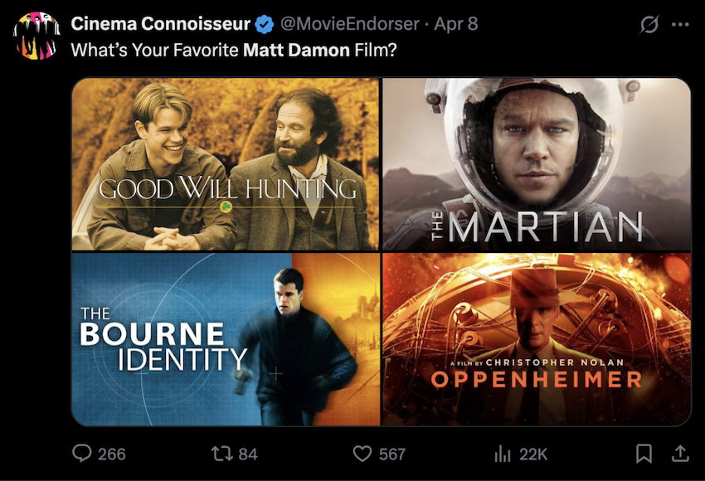Screen dimensions: 705x481
Task: Open the Apr 8 post timestamp
Action: (x=455, y=24)
